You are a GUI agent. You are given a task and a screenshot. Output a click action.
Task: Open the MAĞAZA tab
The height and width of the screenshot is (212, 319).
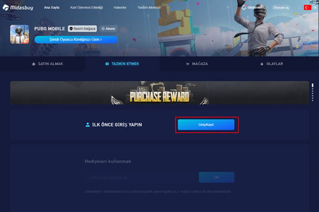[197, 64]
